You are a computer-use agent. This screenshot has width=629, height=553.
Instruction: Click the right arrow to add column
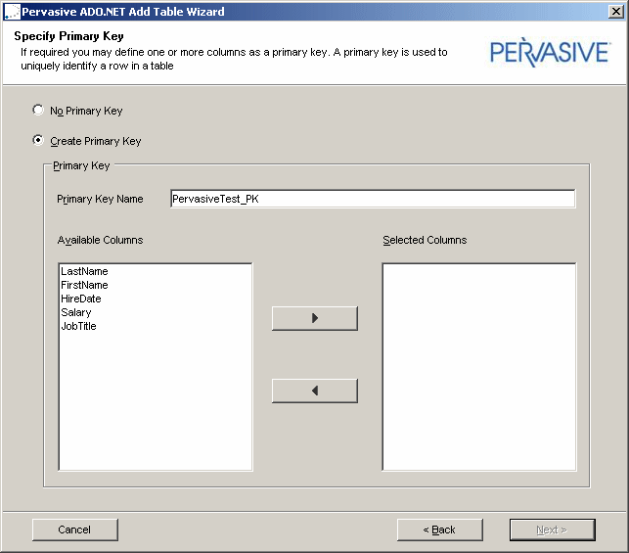point(314,318)
